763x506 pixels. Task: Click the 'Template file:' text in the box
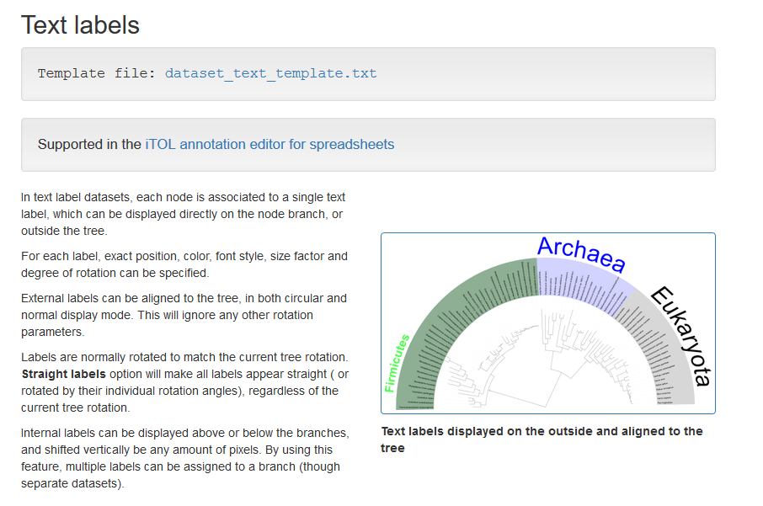[x=97, y=73]
